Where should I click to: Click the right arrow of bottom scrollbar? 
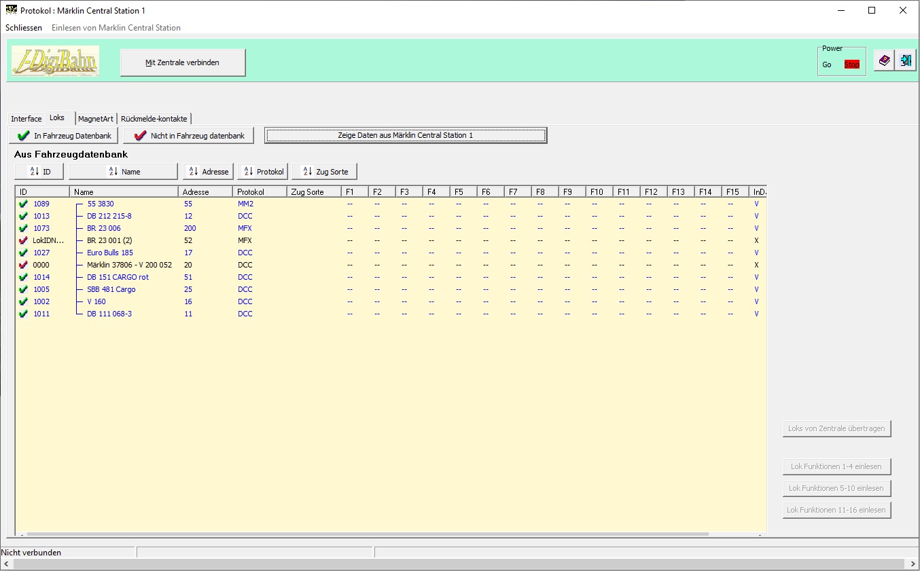pyautogui.click(x=914, y=564)
